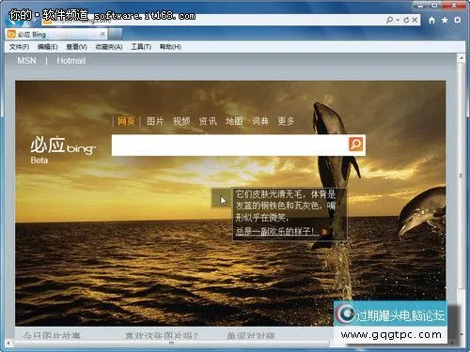Click the Bing search magnifier button

[355, 144]
